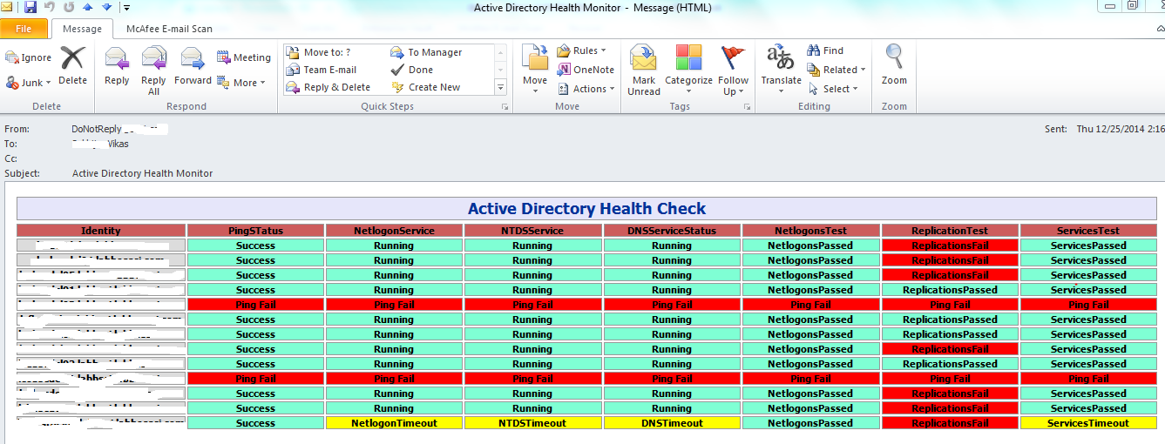
Task: Click the Active Directory Health Check heading
Action: (586, 209)
